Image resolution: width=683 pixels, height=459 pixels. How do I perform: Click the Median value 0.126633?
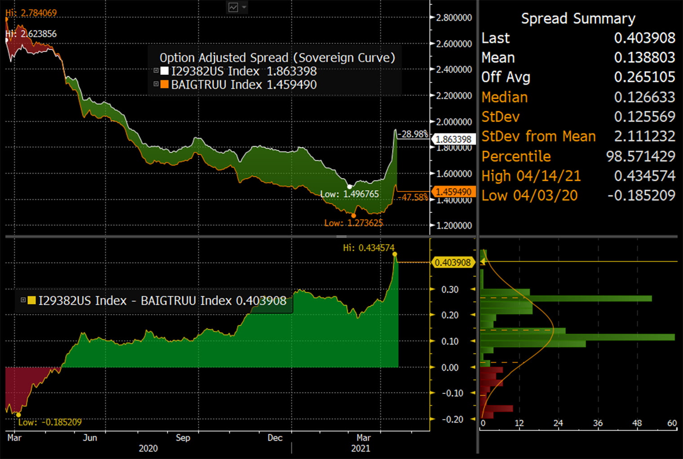tap(644, 97)
